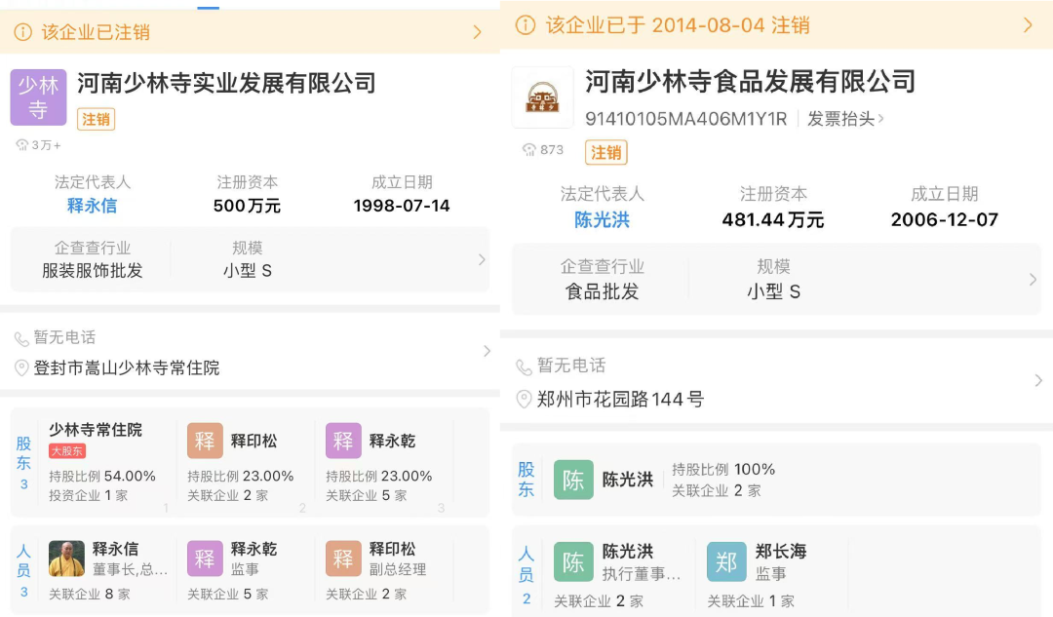Tap credit code 91410105MA406M1Y1R

(685, 119)
